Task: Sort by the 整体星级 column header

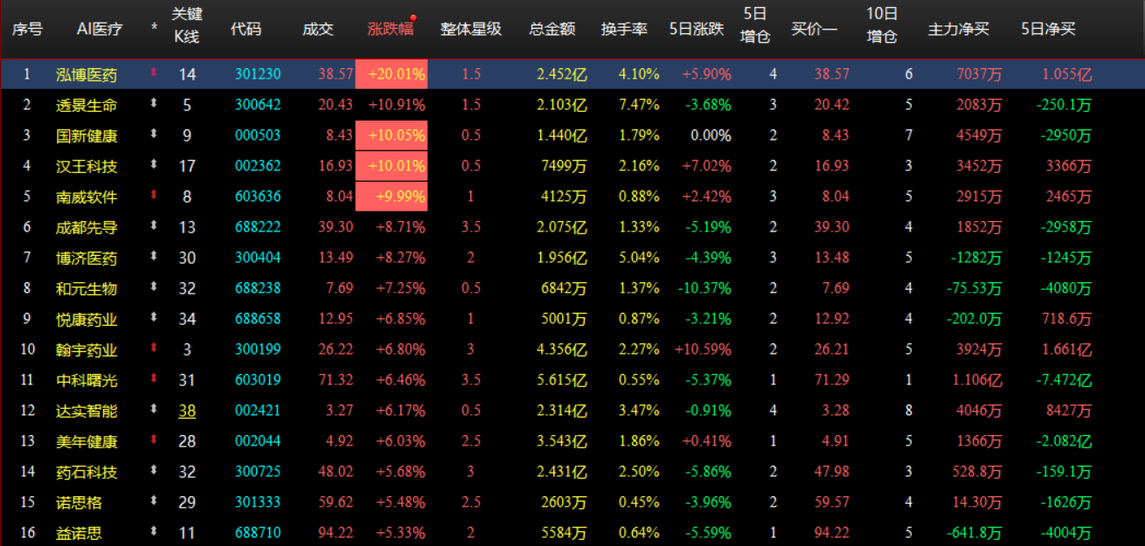Action: (x=470, y=29)
